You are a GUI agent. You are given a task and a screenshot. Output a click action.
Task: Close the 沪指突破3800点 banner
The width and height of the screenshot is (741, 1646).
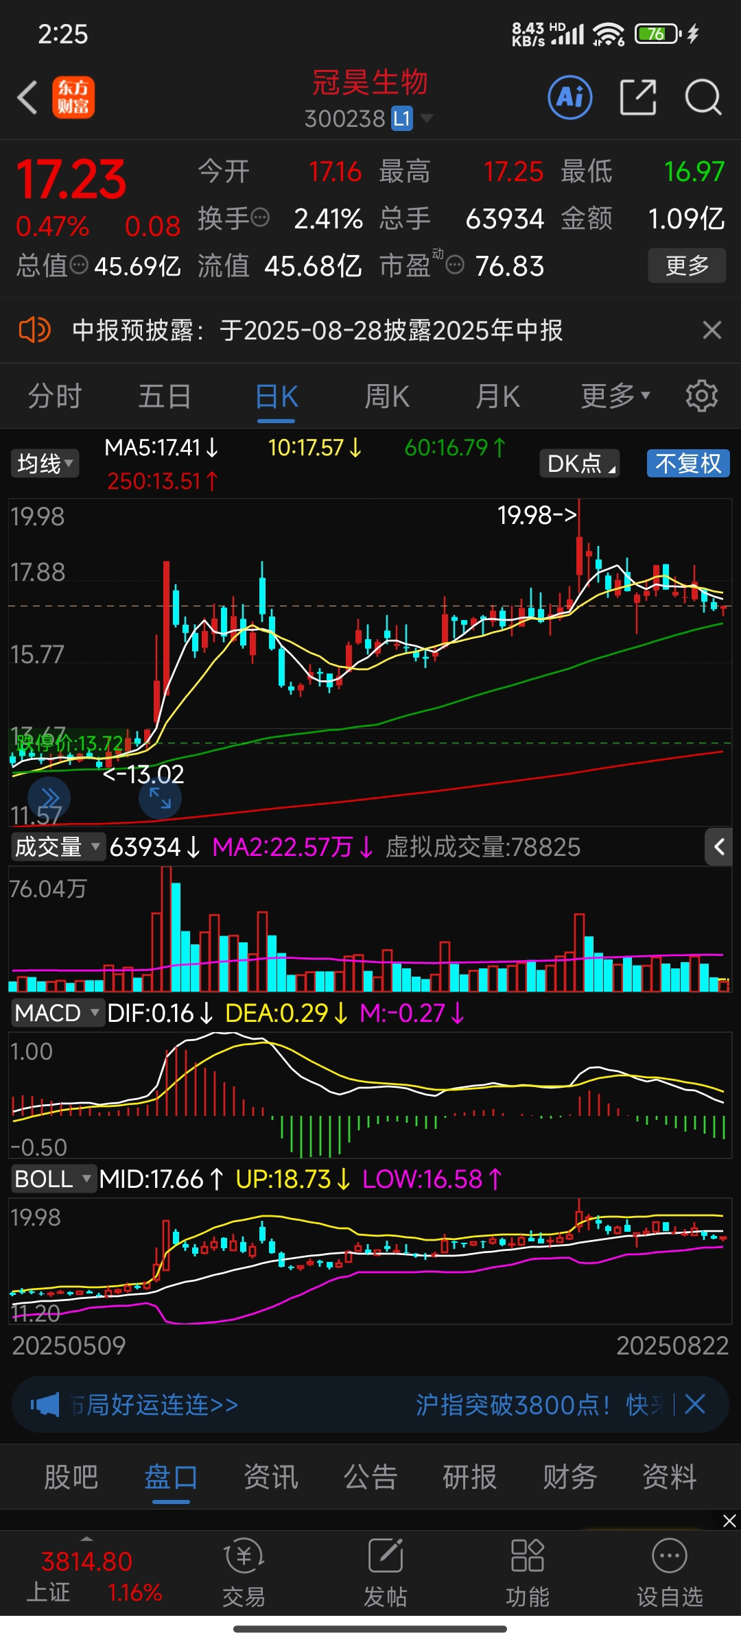click(x=695, y=1404)
